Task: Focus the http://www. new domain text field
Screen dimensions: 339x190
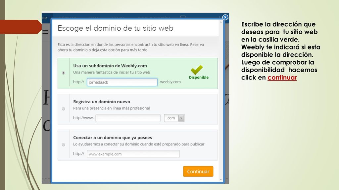Action: (x=128, y=118)
